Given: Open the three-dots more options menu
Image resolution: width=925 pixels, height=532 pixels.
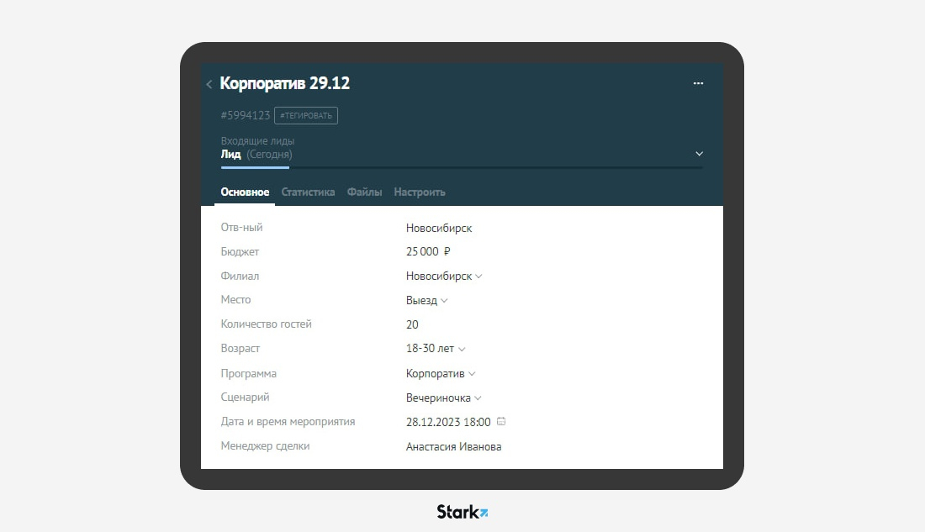Looking at the screenshot, I should pyautogui.click(x=698, y=83).
